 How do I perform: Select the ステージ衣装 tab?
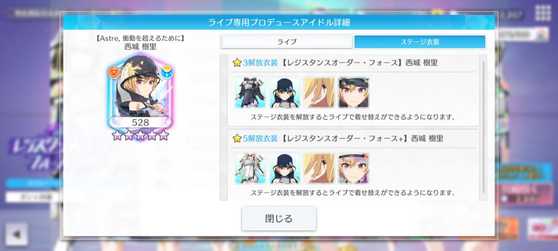(420, 42)
